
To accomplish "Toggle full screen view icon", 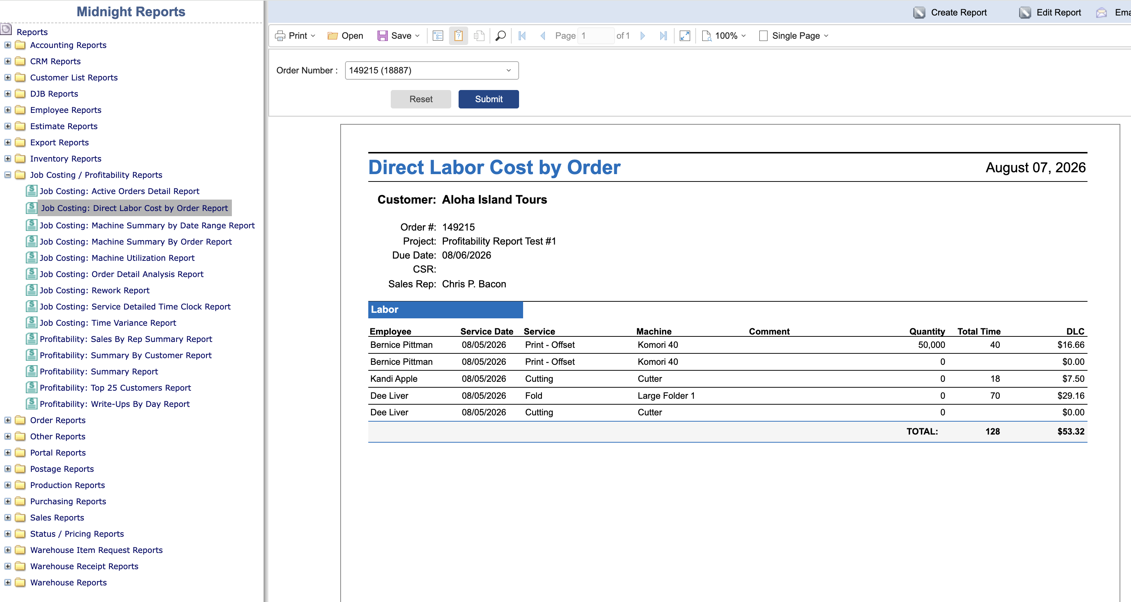I will pyautogui.click(x=685, y=35).
